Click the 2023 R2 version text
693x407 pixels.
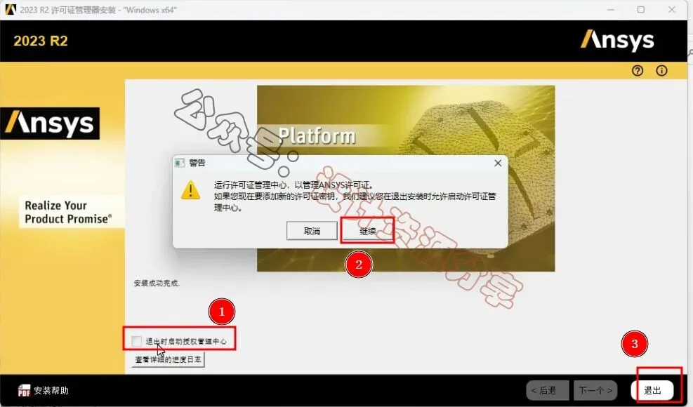pos(41,41)
